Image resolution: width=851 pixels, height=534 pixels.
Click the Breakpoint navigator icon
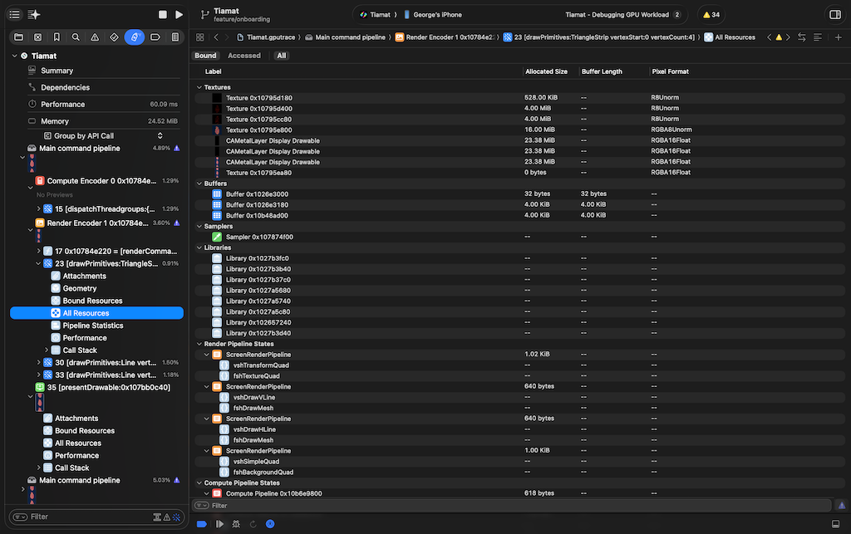pos(155,37)
